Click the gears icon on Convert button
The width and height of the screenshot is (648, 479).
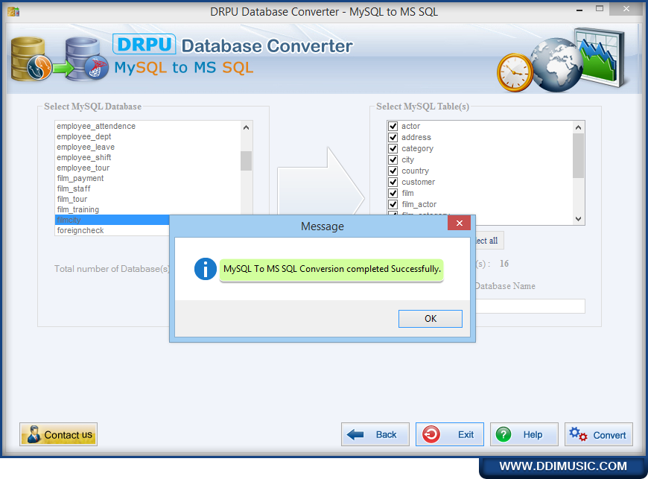click(x=578, y=434)
